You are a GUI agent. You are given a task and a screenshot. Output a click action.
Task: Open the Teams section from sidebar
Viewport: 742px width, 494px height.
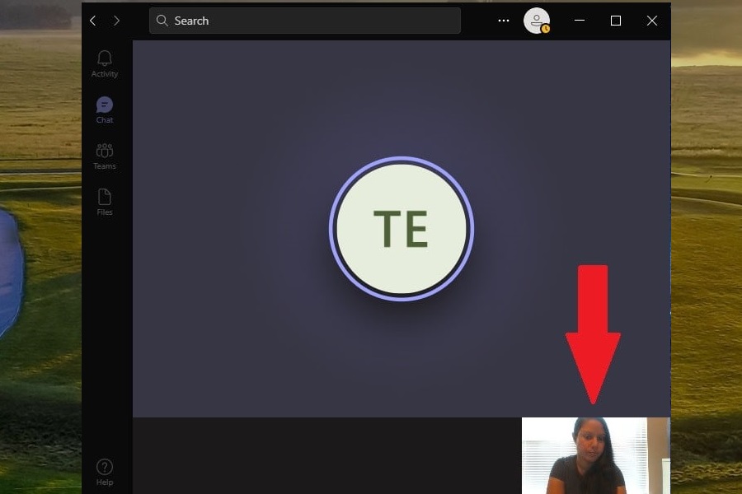coord(104,156)
